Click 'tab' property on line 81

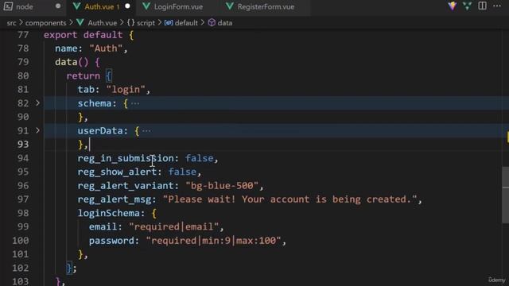coord(86,90)
